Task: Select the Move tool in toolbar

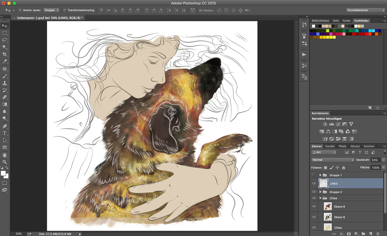Action: [x=5, y=26]
